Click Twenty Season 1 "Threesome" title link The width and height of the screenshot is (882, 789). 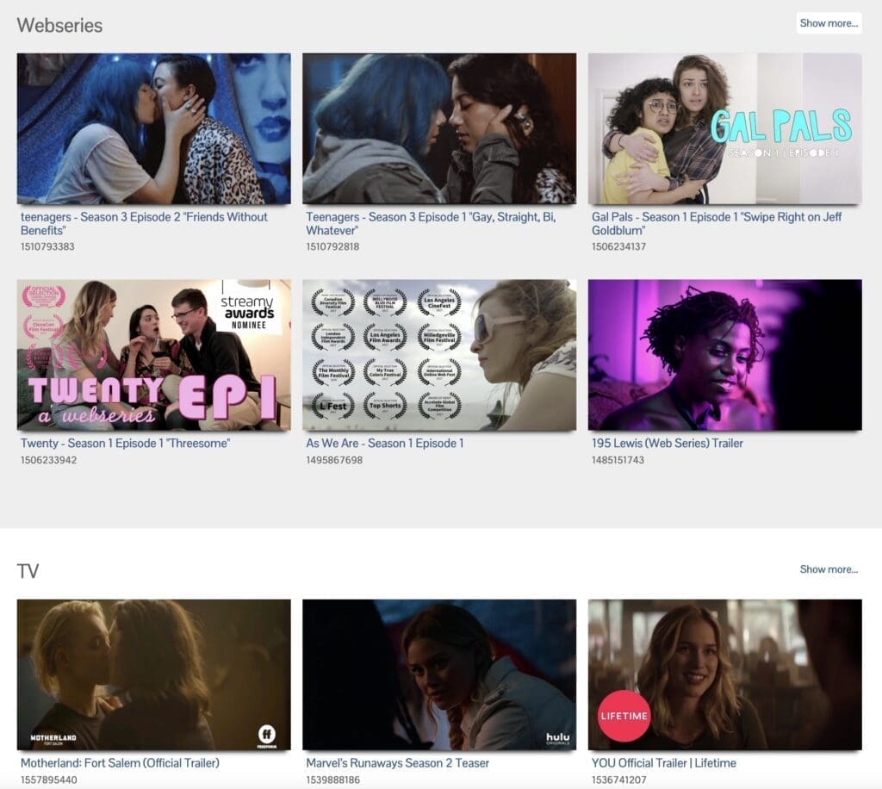pos(126,444)
